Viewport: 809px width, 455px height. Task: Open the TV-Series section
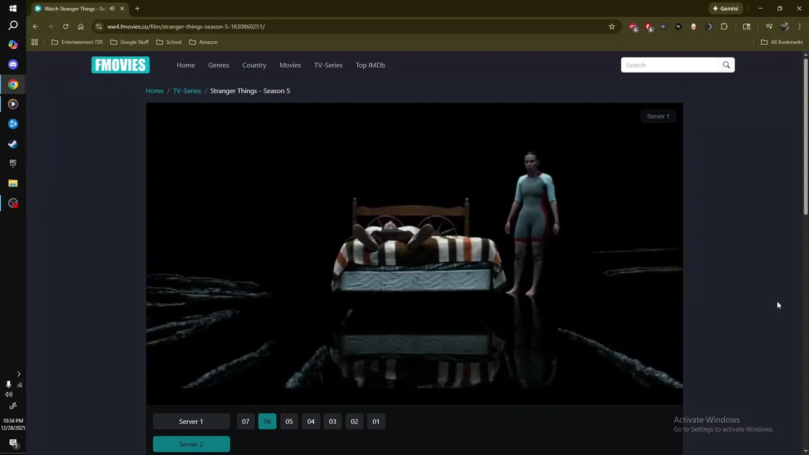pos(328,65)
